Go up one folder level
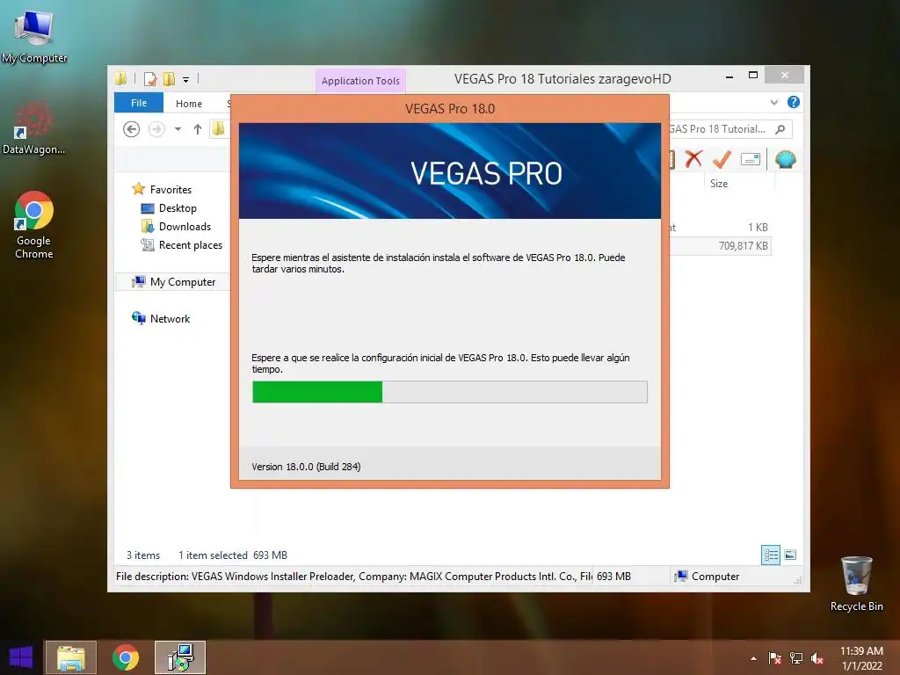900x675 pixels. click(198, 129)
